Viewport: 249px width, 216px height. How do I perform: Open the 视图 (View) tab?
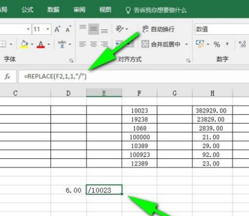click(x=105, y=9)
